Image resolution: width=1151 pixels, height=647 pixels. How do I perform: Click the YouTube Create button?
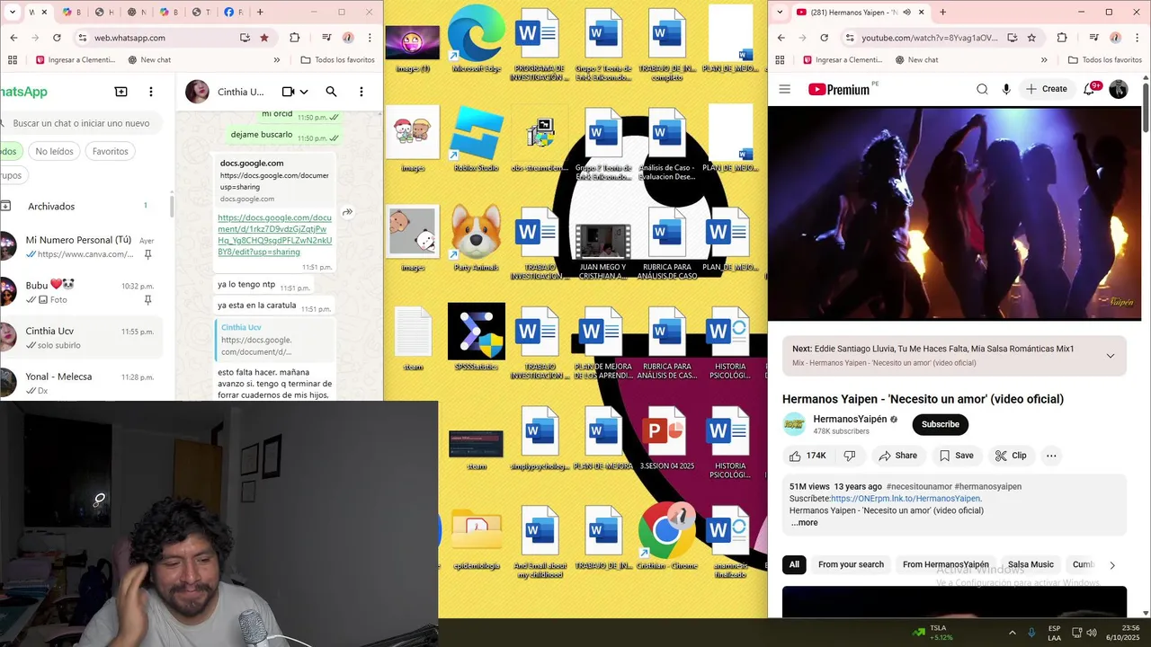pyautogui.click(x=1047, y=89)
